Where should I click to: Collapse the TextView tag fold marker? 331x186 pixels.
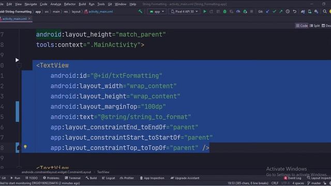[19, 66]
